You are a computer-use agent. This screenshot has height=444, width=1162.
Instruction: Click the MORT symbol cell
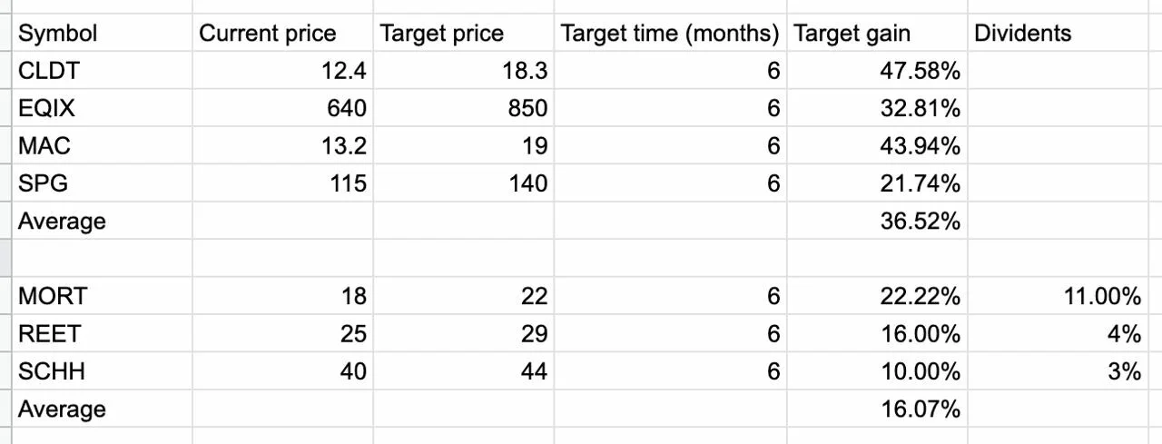103,296
